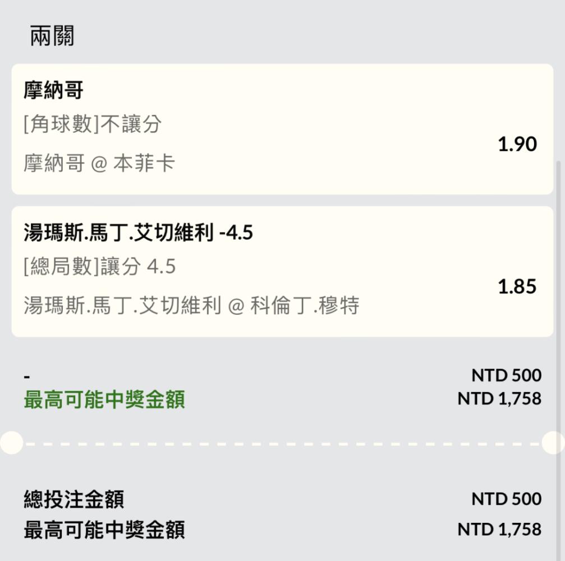
Task: Click the dash label above the green text
Action: pyautogui.click(x=27, y=377)
